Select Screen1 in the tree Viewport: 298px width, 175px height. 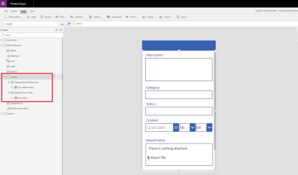point(11,114)
